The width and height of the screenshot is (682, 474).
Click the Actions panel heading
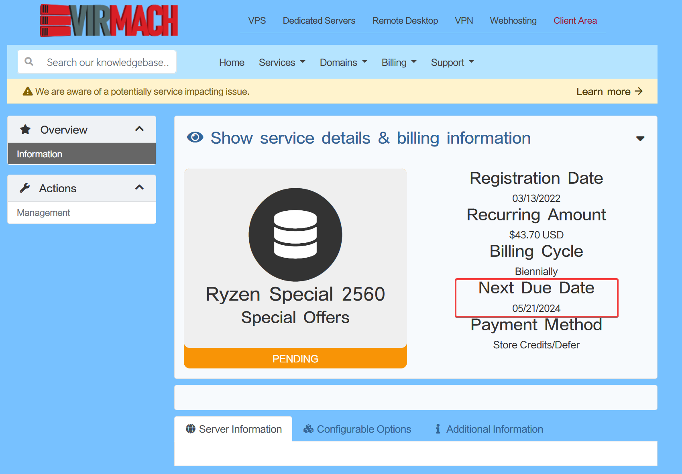coord(58,188)
